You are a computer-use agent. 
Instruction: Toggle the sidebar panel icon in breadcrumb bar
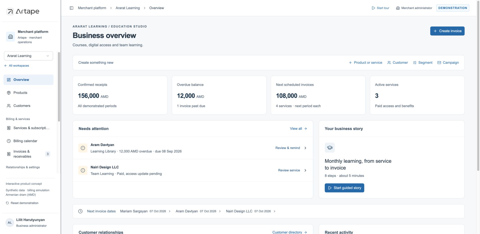point(72,8)
